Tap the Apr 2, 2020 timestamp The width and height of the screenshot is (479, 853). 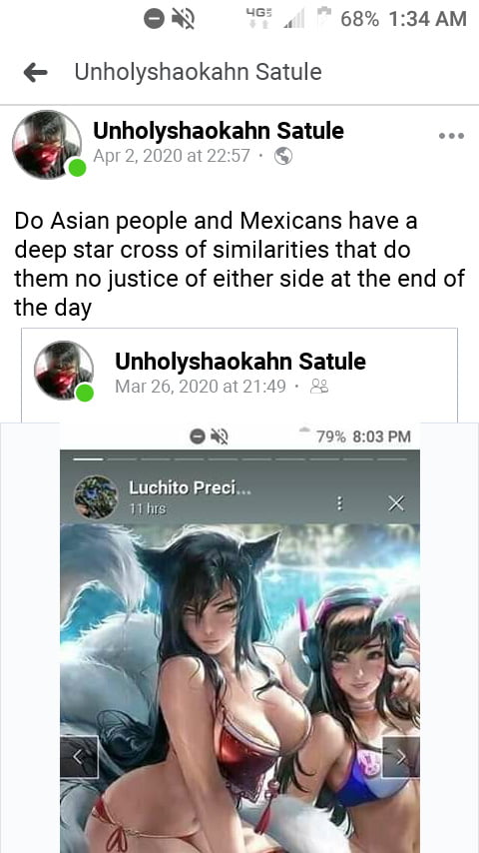tap(172, 156)
